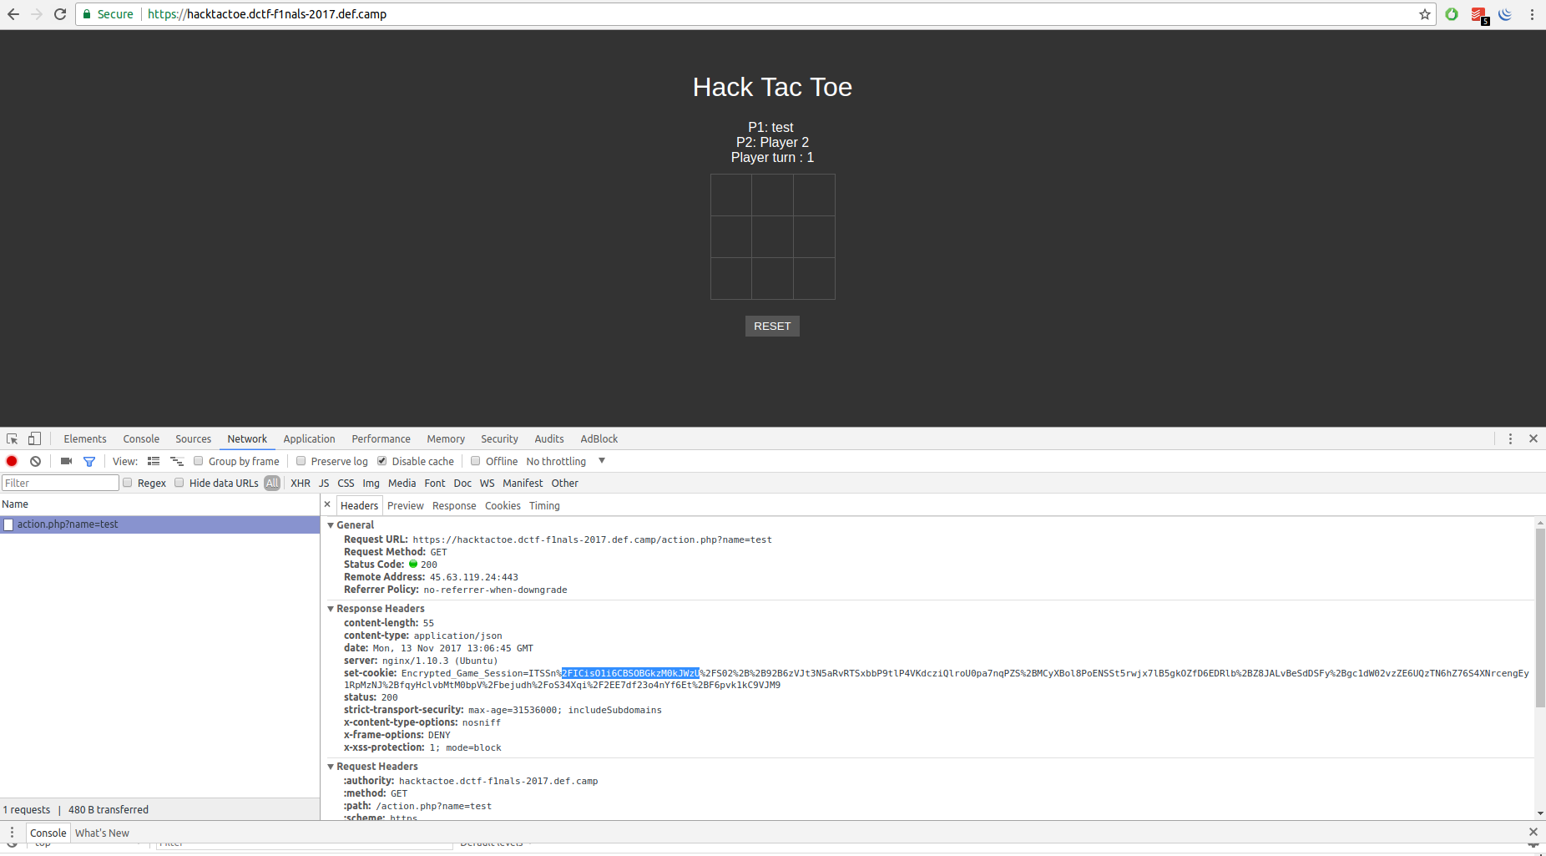Switch to the Cookies tab

click(503, 505)
